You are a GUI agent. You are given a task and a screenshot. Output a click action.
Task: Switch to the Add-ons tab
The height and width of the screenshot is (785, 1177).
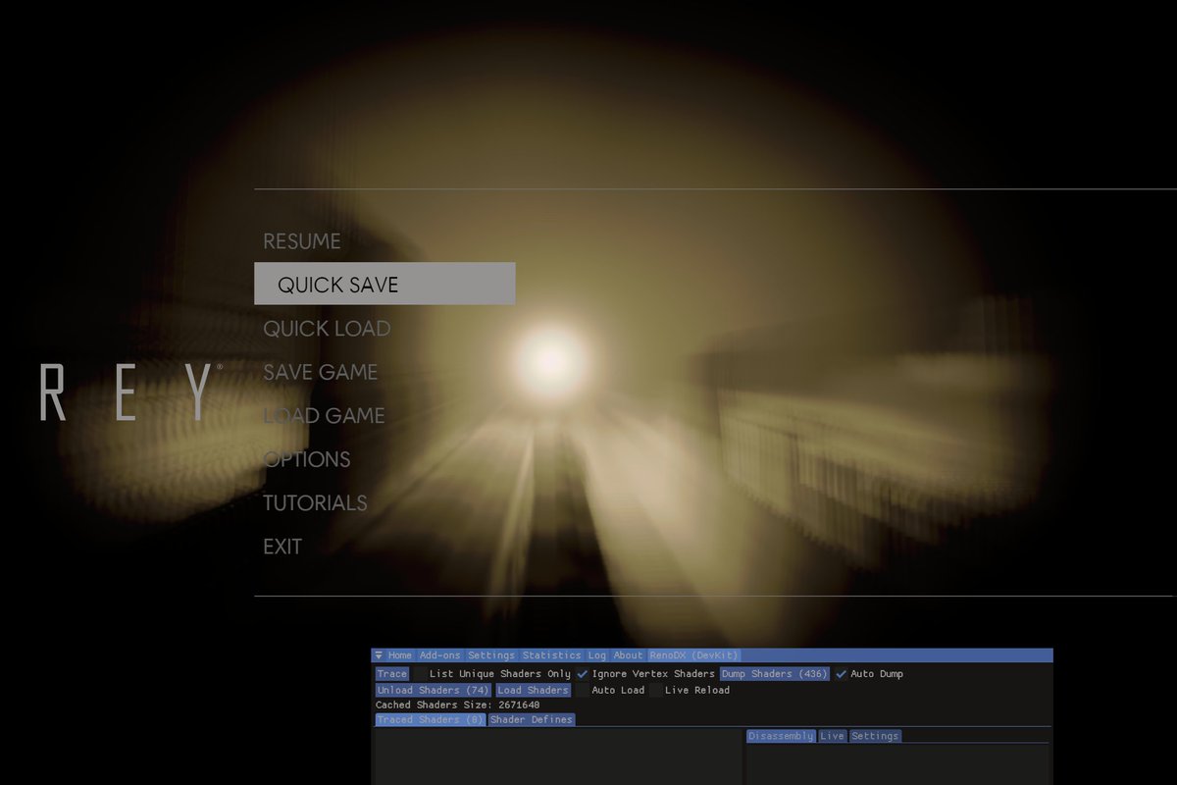pos(439,655)
